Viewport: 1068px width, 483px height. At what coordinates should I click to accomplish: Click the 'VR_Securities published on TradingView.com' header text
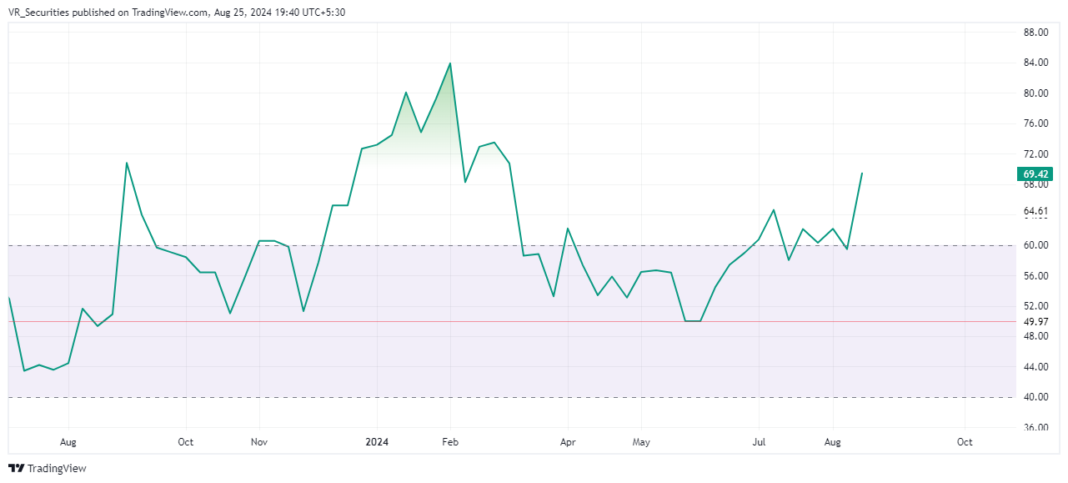pos(108,13)
